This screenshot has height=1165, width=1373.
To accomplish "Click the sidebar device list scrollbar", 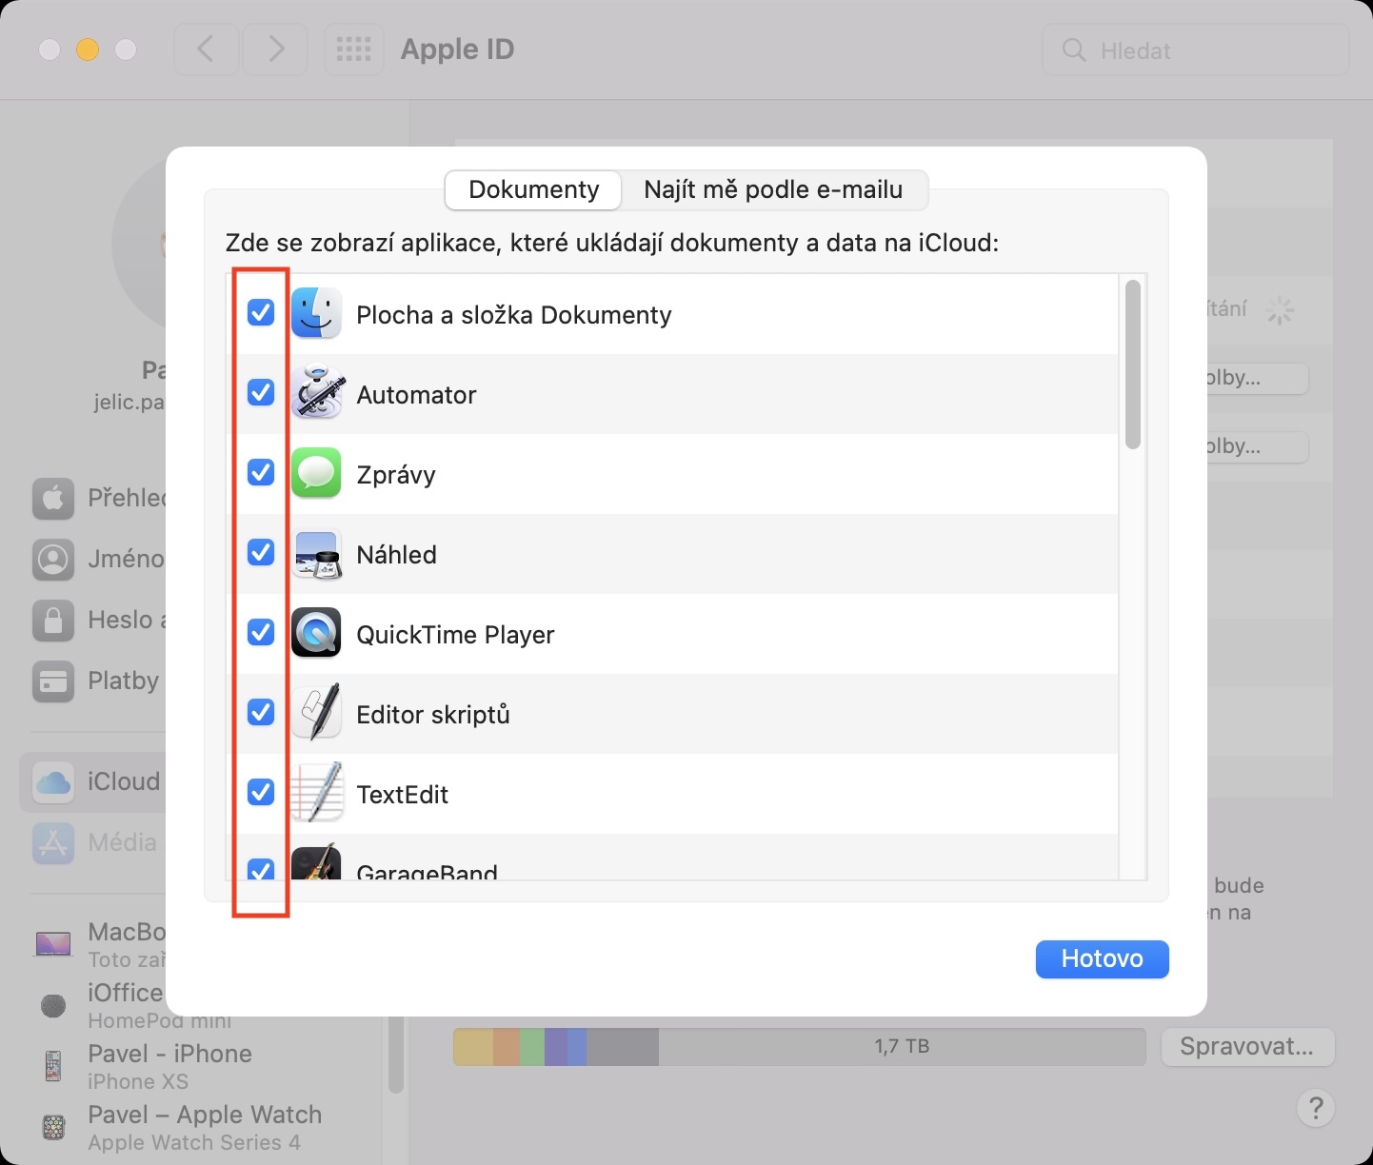I will (x=396, y=1056).
